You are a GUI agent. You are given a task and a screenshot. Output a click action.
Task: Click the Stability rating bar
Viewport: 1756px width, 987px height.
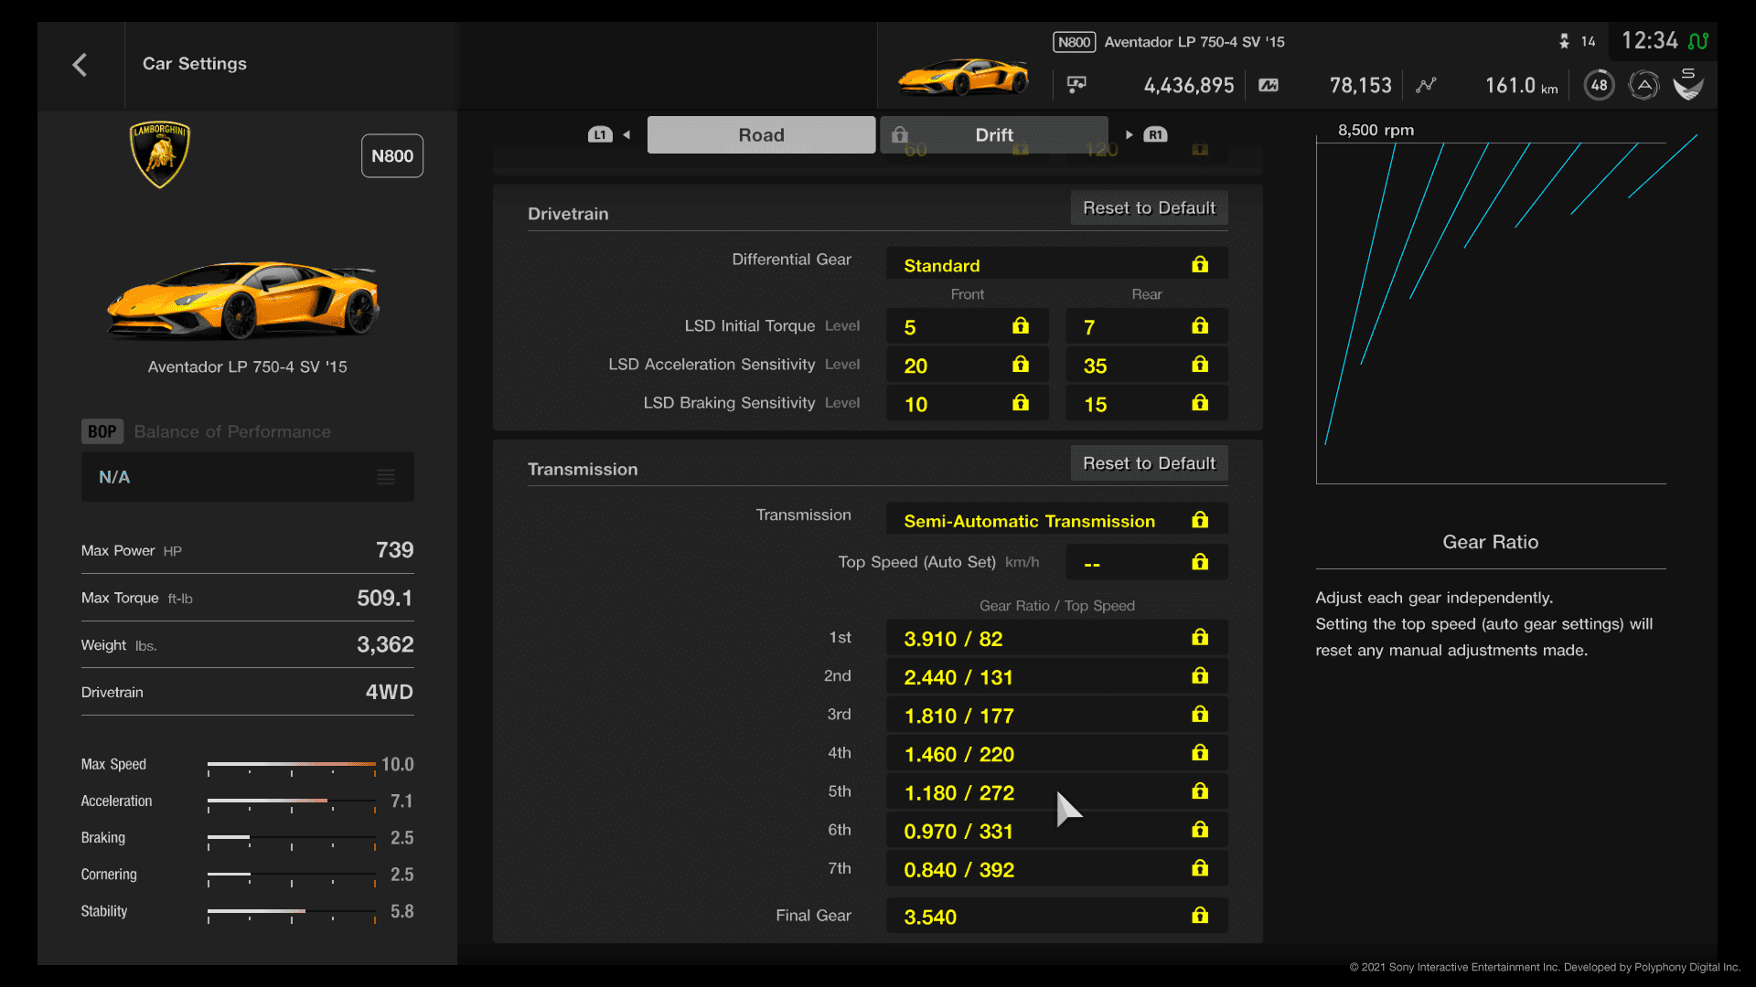coord(292,913)
